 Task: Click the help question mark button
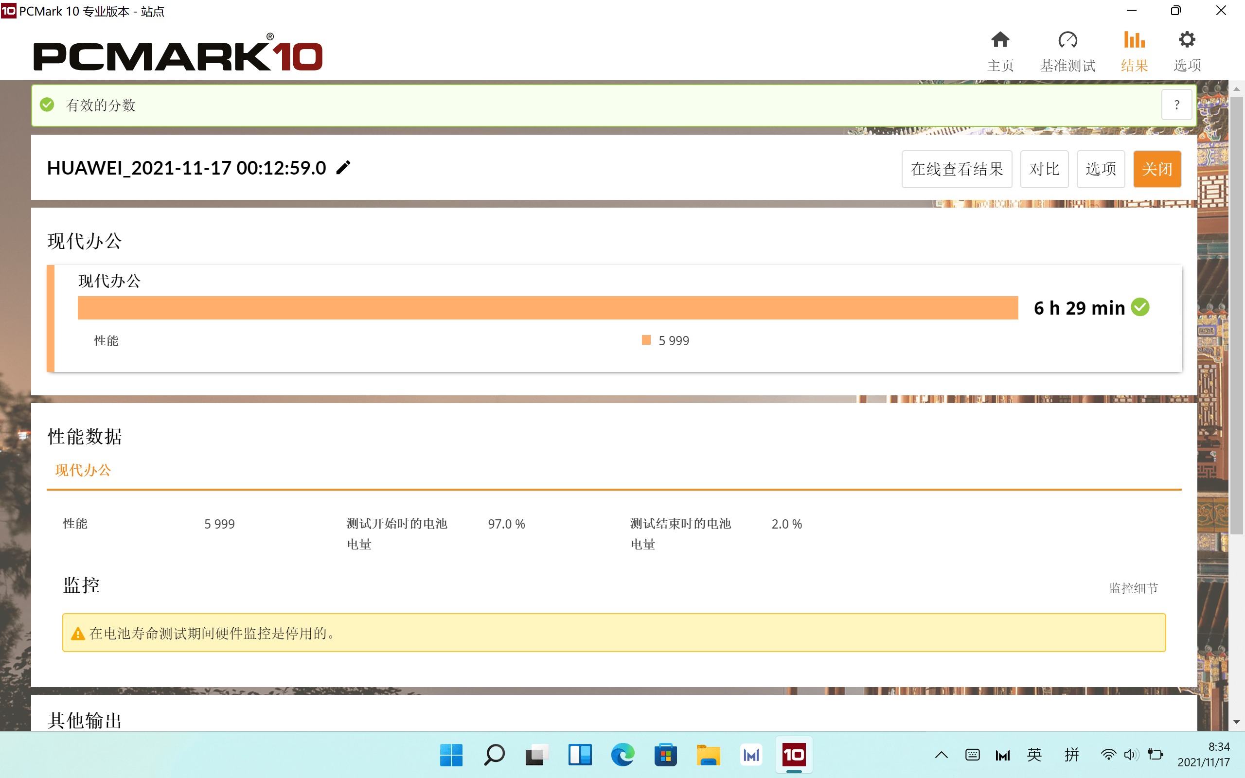click(x=1176, y=105)
